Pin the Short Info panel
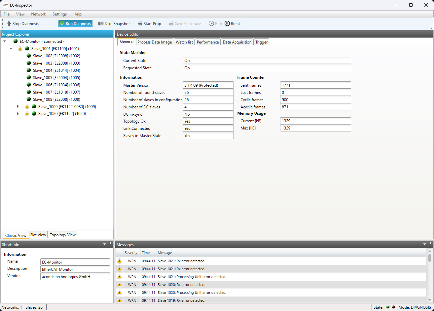434x311 pixels. click(x=110, y=244)
